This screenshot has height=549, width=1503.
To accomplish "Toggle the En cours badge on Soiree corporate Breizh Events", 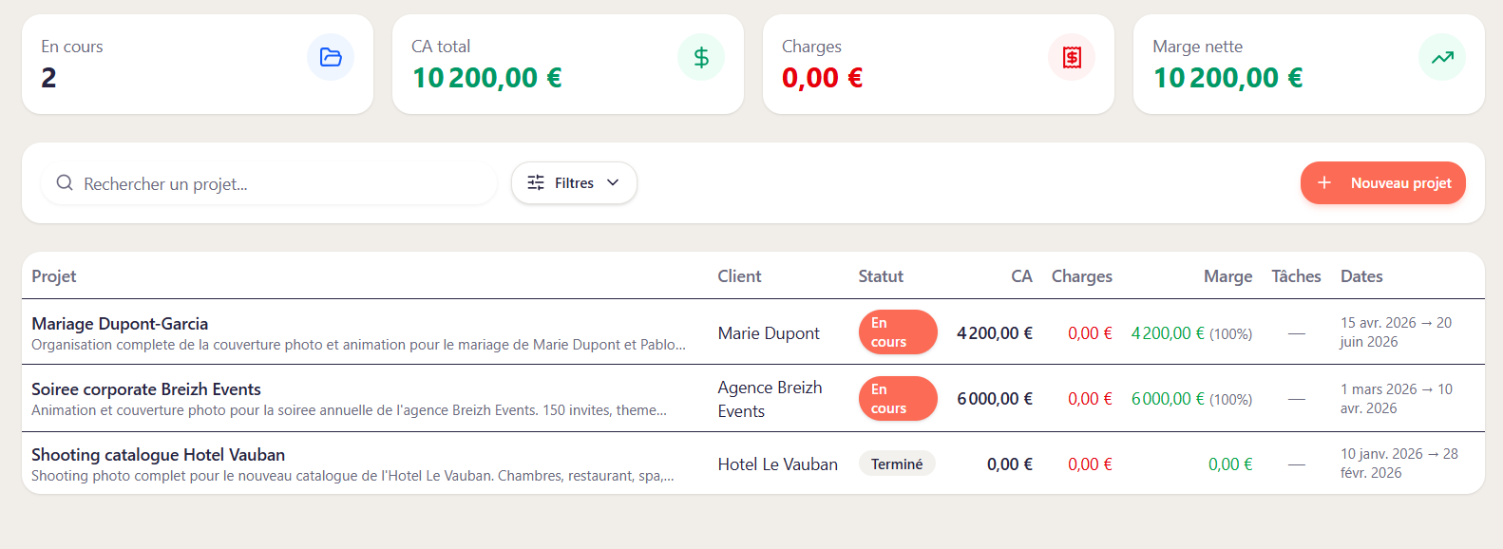I will 897,398.
